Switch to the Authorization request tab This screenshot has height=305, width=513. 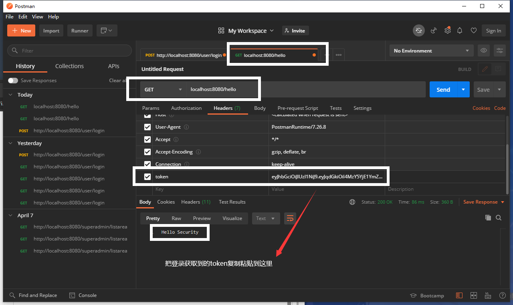tap(186, 108)
